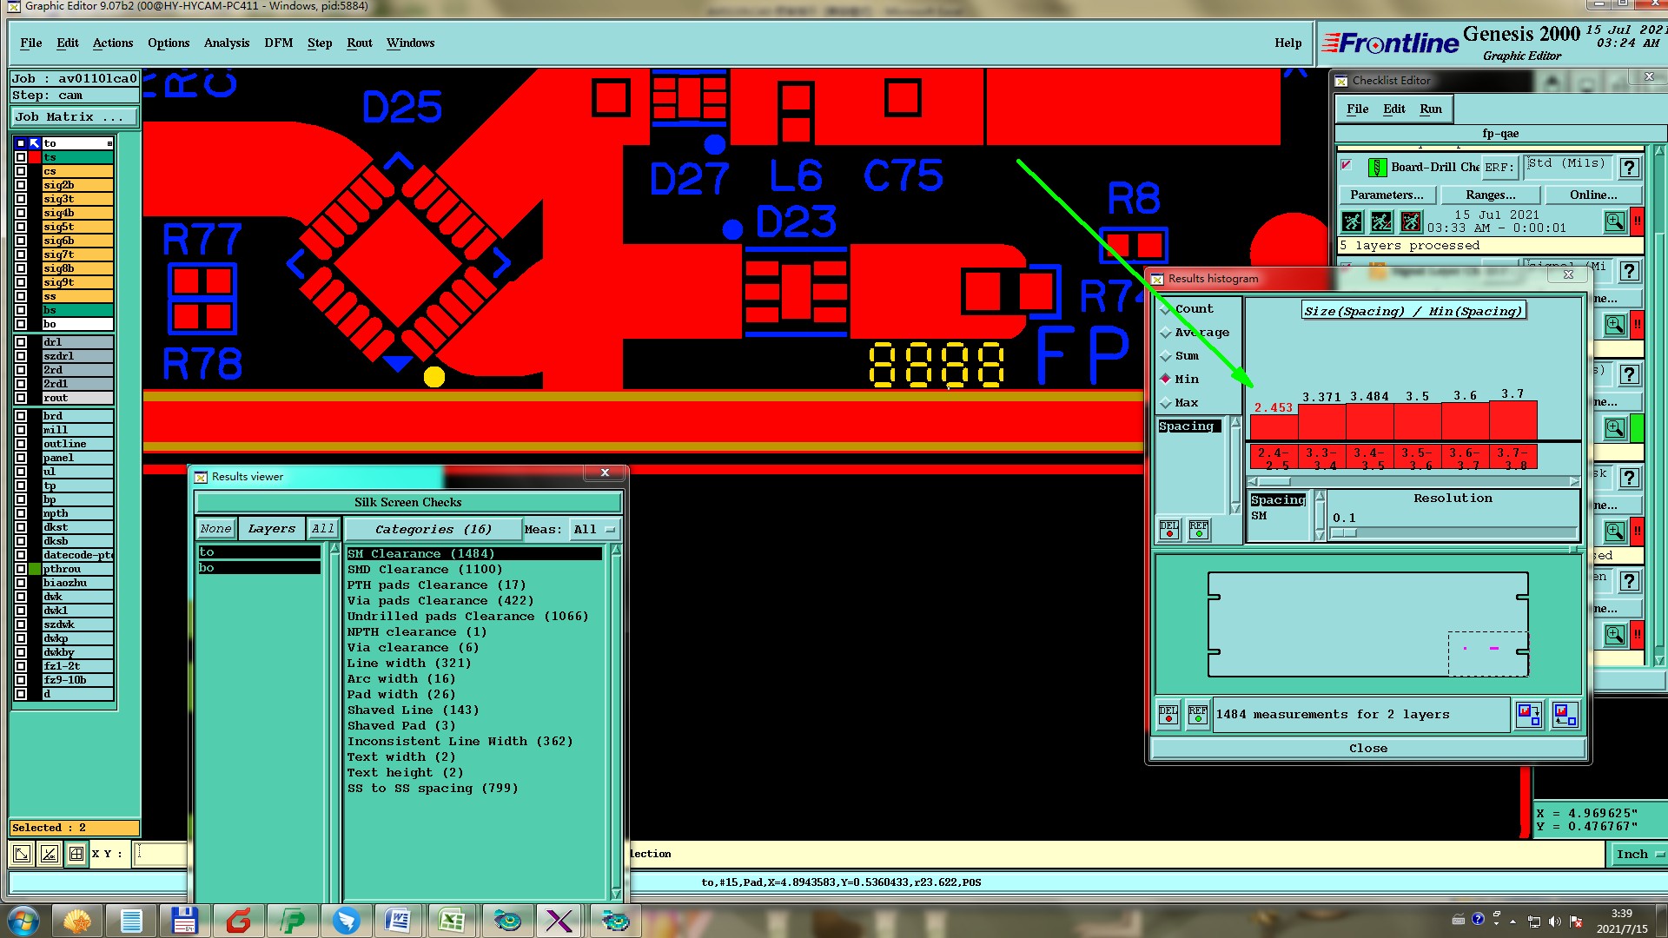Screen dimensions: 1668x938
Task: Open the Meas All dropdown
Action: point(594,529)
